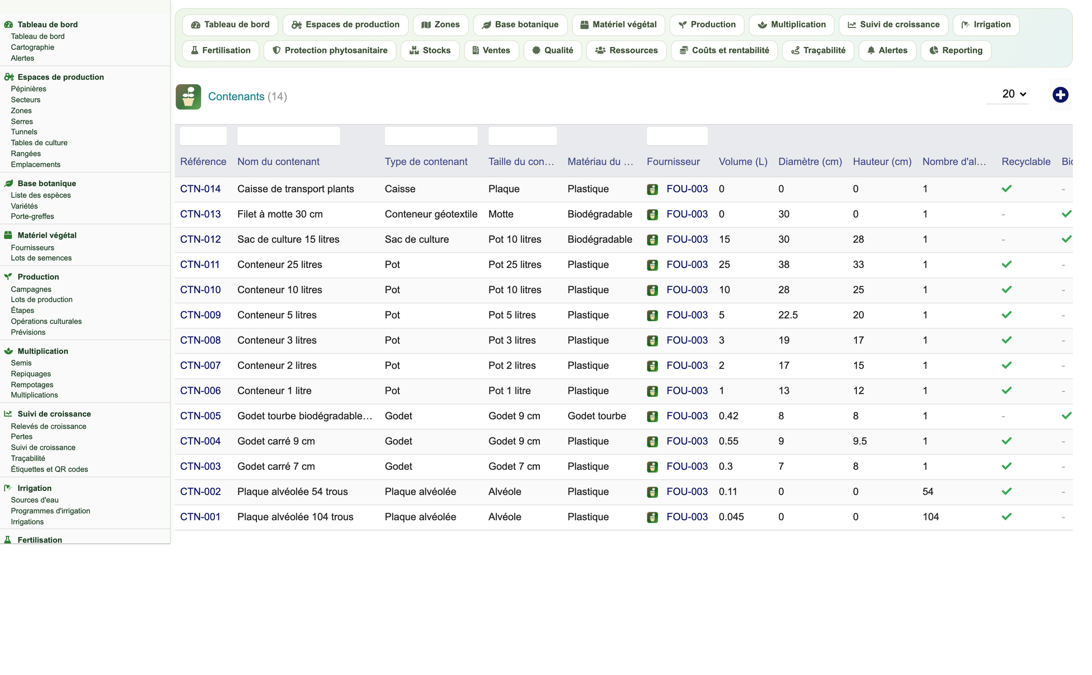
Task: Open container reference CTN-014
Action: click(200, 189)
